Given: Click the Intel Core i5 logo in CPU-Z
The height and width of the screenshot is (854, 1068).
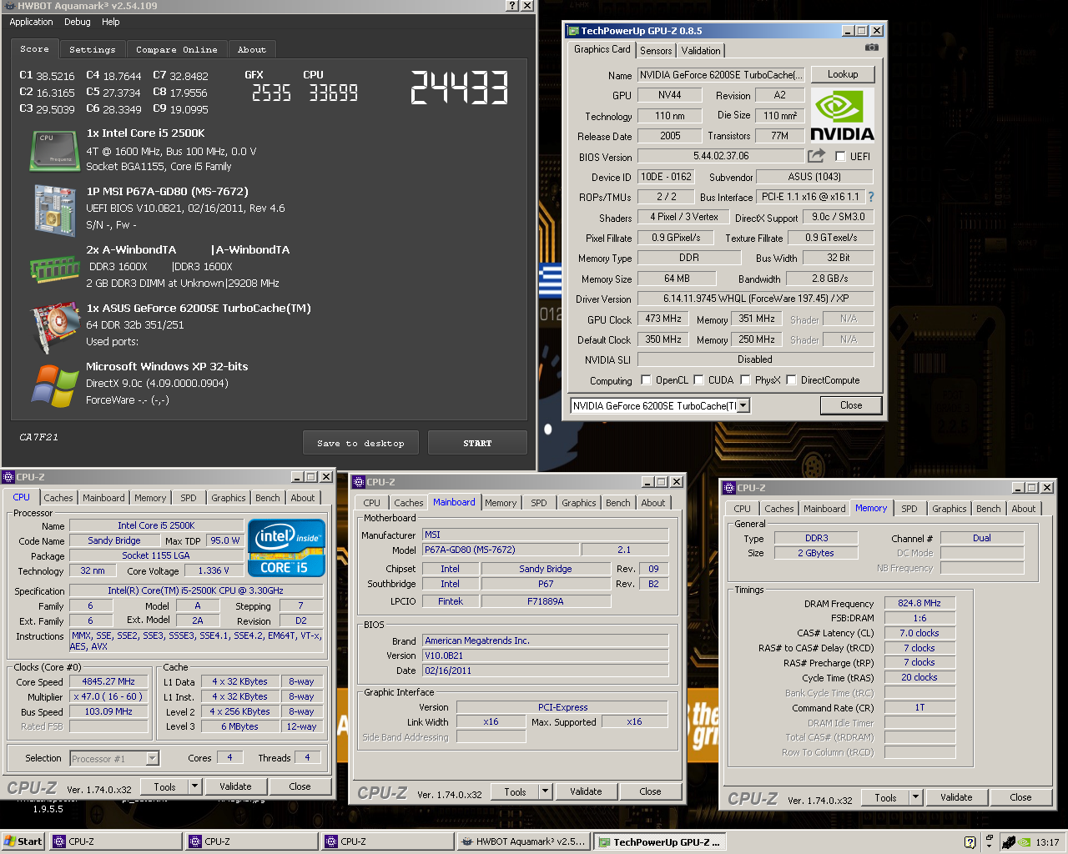Looking at the screenshot, I should pos(286,548).
